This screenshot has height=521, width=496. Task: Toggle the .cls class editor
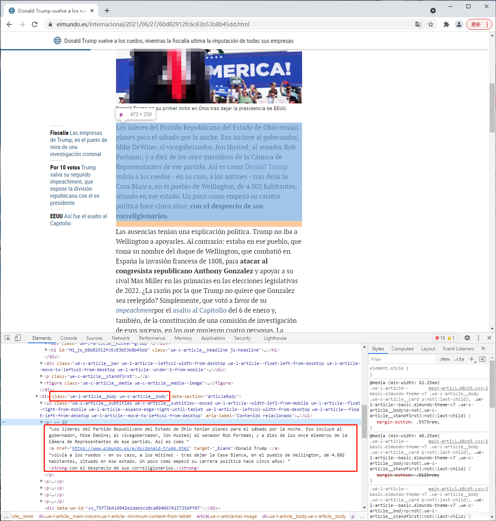click(459, 359)
